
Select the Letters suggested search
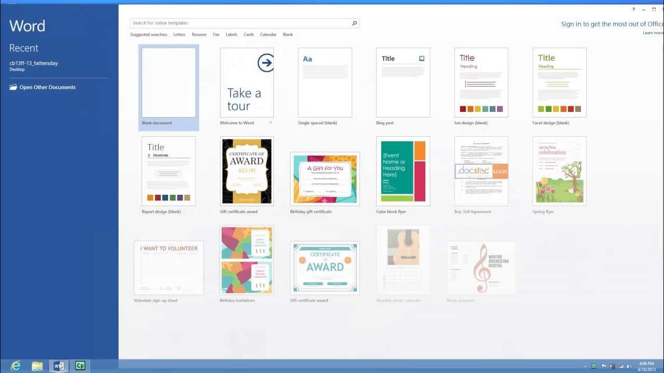point(179,35)
